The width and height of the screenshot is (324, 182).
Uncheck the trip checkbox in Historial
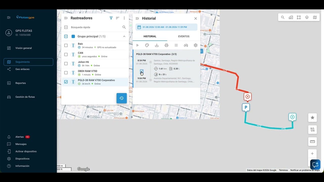pos(142,71)
